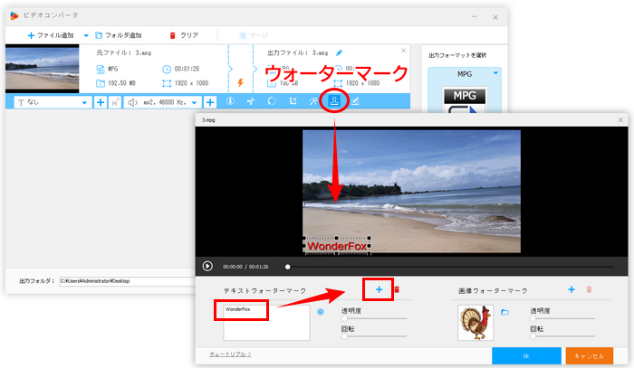Click the orange lightning acceleration icon
This screenshot has height=368, width=634.
click(x=240, y=82)
